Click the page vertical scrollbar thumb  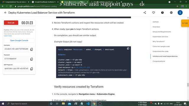point(188,85)
